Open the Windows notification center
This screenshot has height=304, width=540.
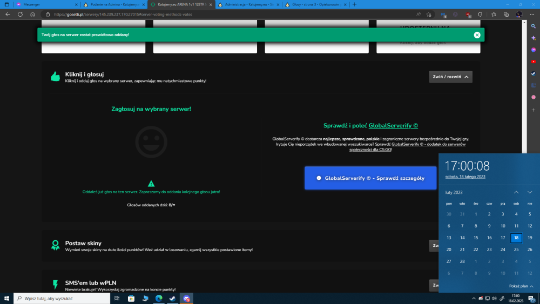pyautogui.click(x=532, y=299)
